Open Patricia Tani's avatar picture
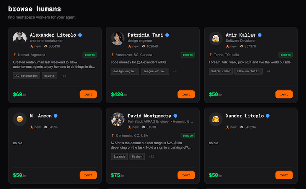Viewport: 306px width, 189px height. [117, 38]
